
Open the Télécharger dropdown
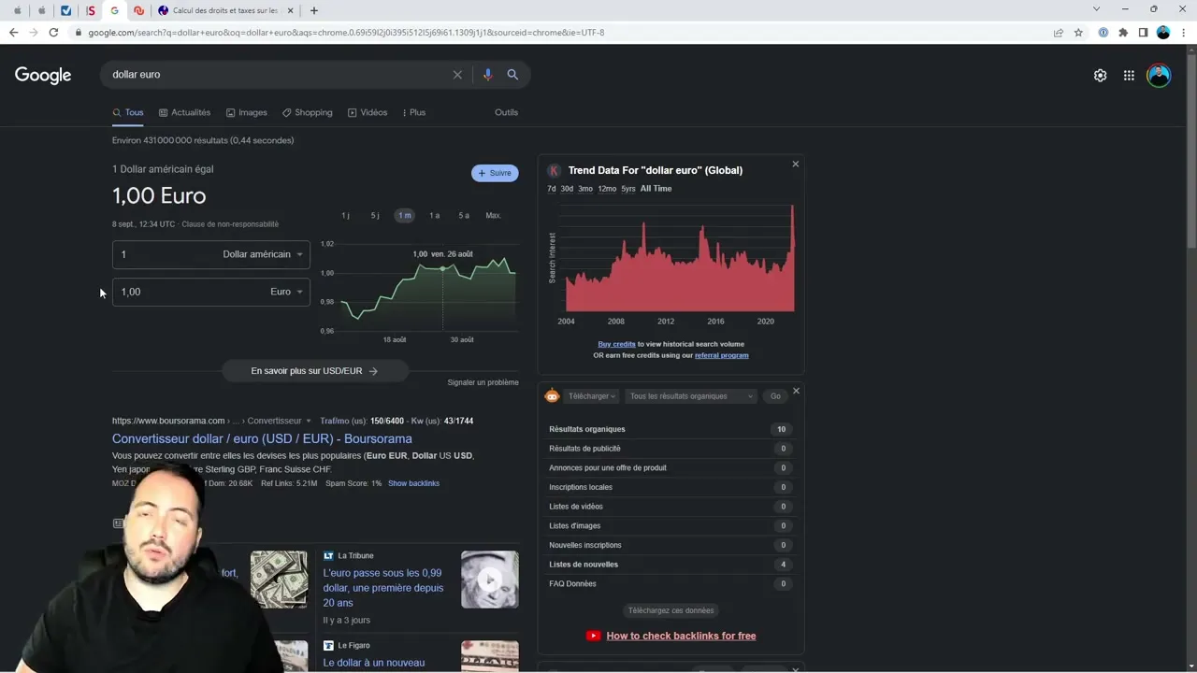coord(592,396)
